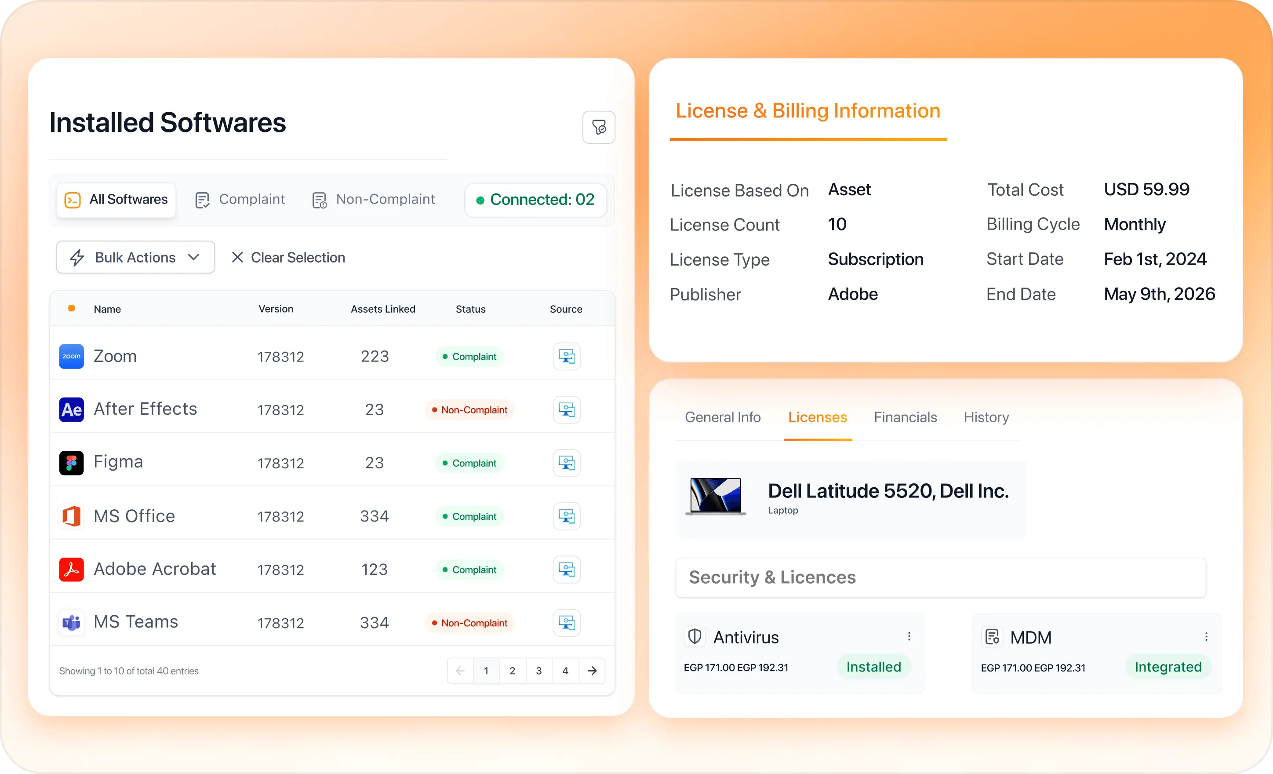The width and height of the screenshot is (1273, 774).
Task: Click the Antivirus shield icon
Action: click(x=695, y=636)
